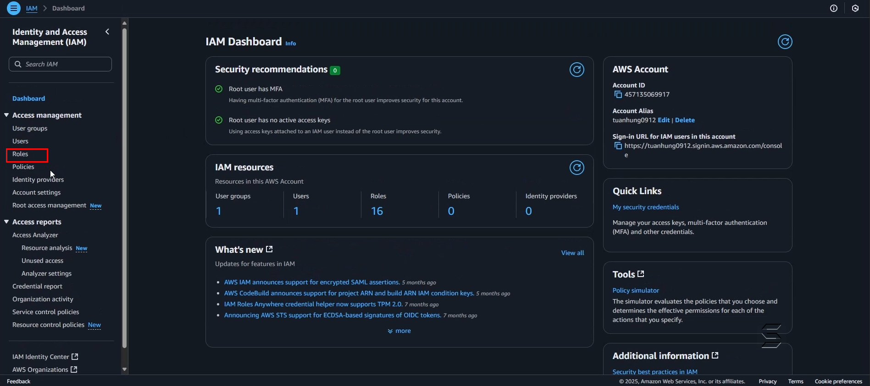Edit the account alias
The height and width of the screenshot is (386, 870).
click(x=664, y=120)
